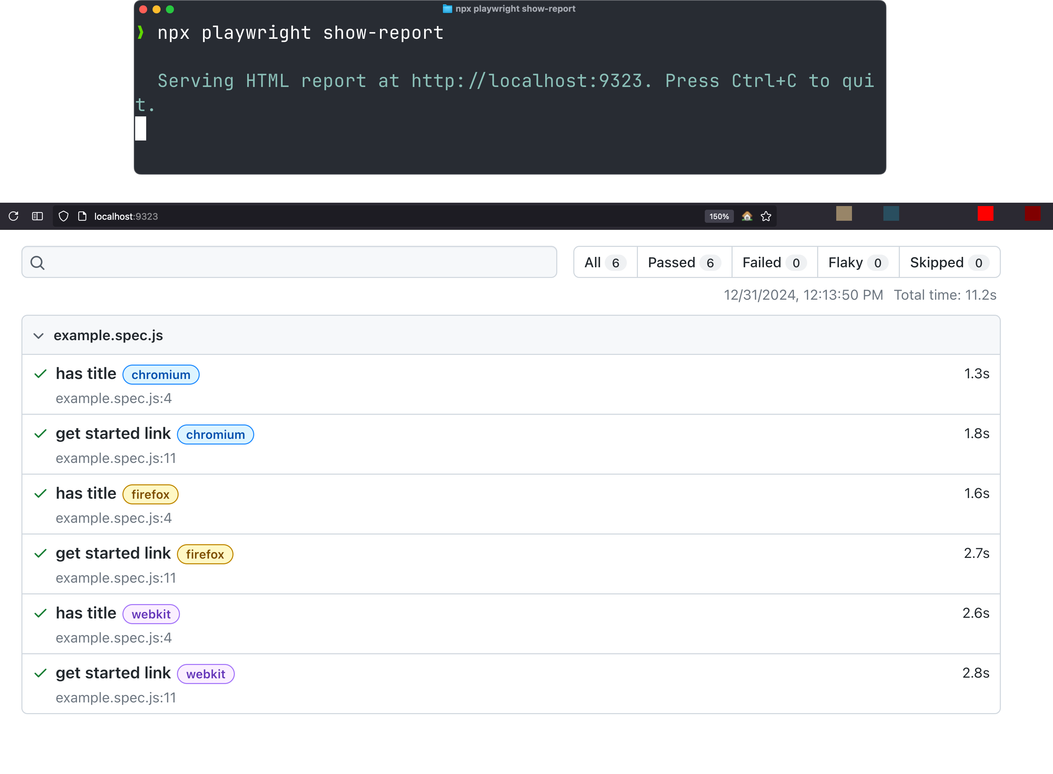Reset the 150% zoom badge
The height and width of the screenshot is (774, 1053).
click(x=719, y=216)
